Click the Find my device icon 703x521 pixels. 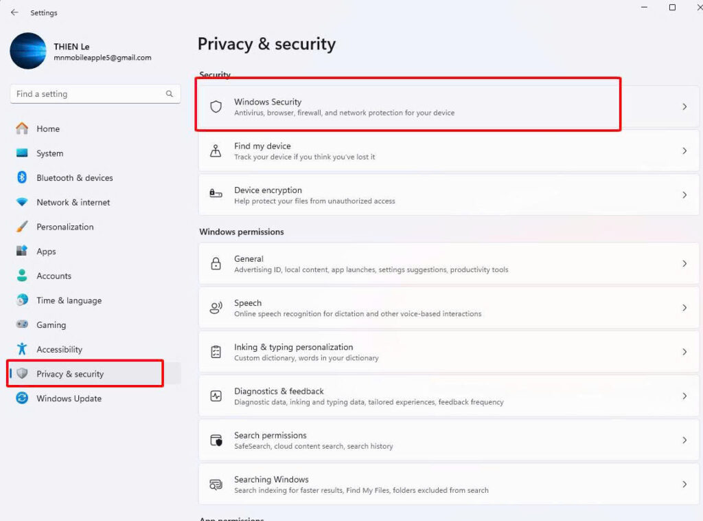(216, 151)
